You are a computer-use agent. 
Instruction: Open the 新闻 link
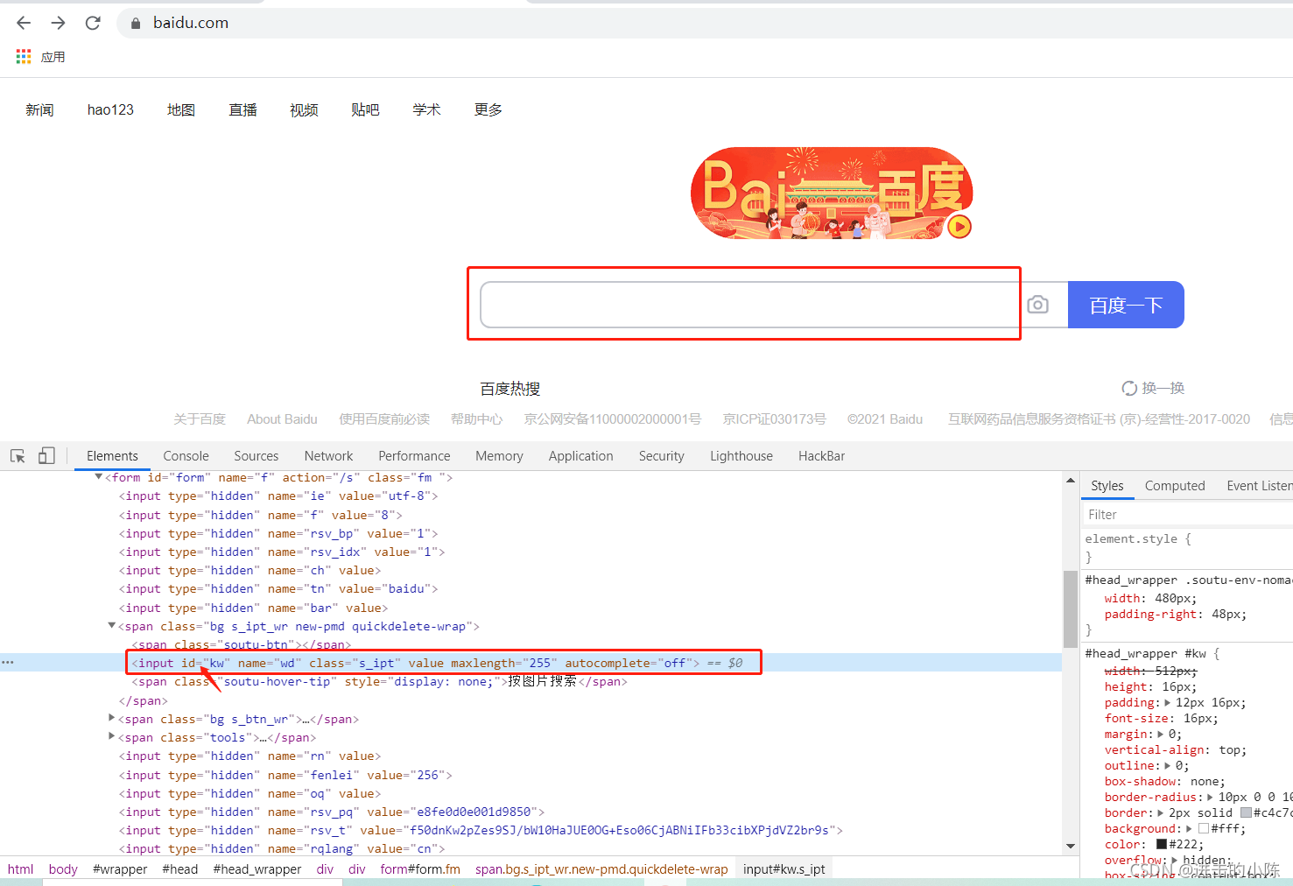(x=39, y=109)
